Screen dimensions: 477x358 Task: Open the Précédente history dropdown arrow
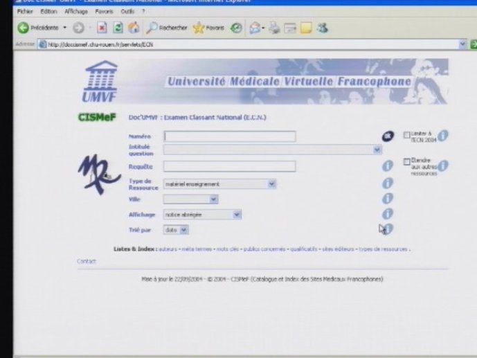pos(65,28)
